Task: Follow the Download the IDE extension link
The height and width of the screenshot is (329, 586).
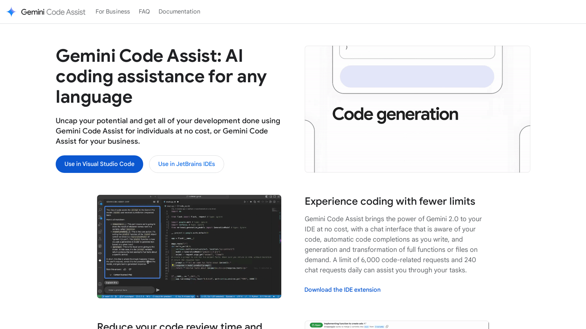Action: click(342, 290)
